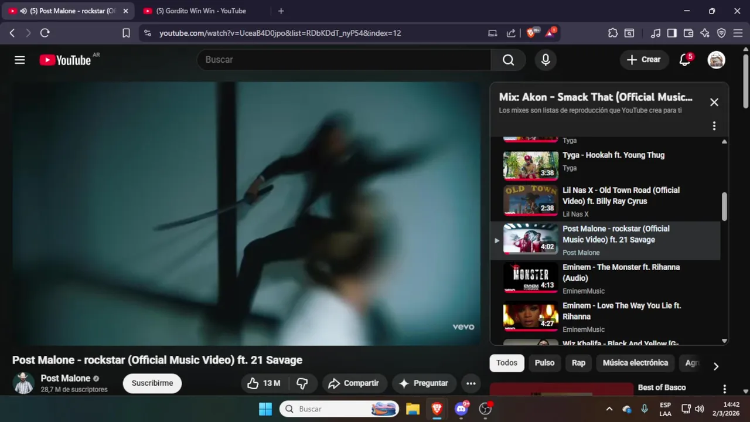Open a new browser tab
Viewport: 750px width, 422px height.
tap(281, 11)
